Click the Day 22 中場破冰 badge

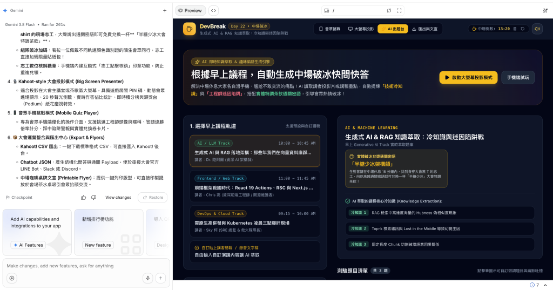[249, 26]
